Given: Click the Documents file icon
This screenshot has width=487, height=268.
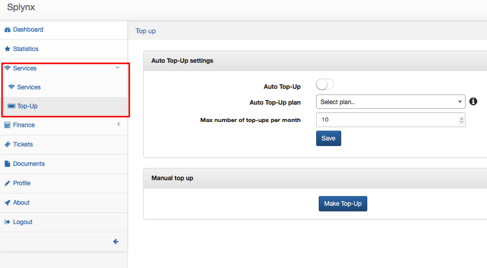Looking at the screenshot, I should tap(7, 164).
